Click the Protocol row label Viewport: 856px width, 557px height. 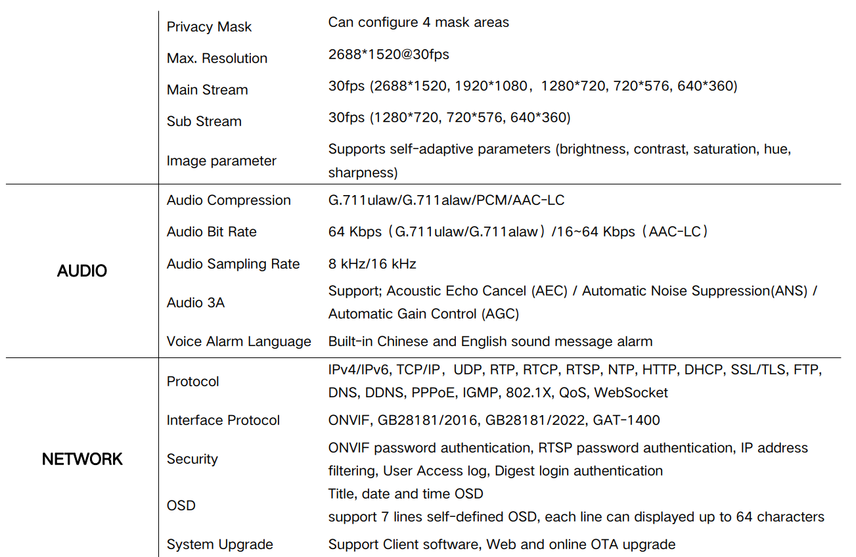point(192,382)
